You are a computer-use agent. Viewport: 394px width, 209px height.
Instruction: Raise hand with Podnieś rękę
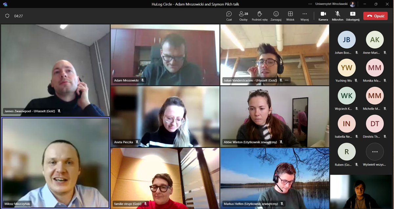(259, 16)
